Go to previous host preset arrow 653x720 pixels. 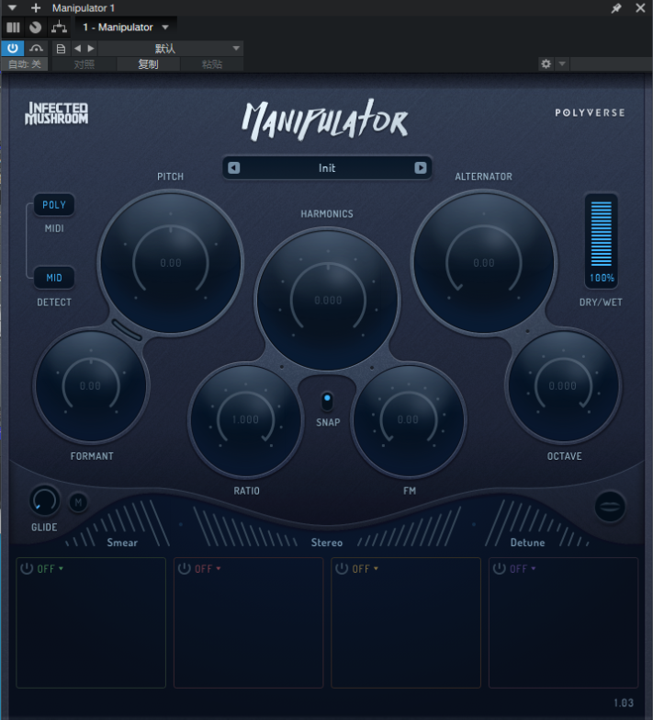77,48
